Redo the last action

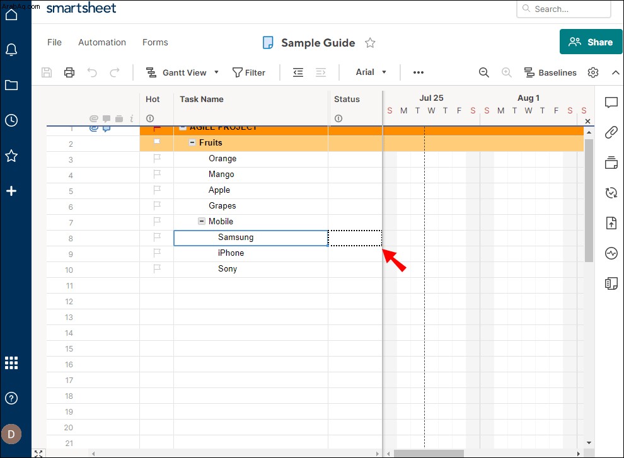pyautogui.click(x=115, y=72)
